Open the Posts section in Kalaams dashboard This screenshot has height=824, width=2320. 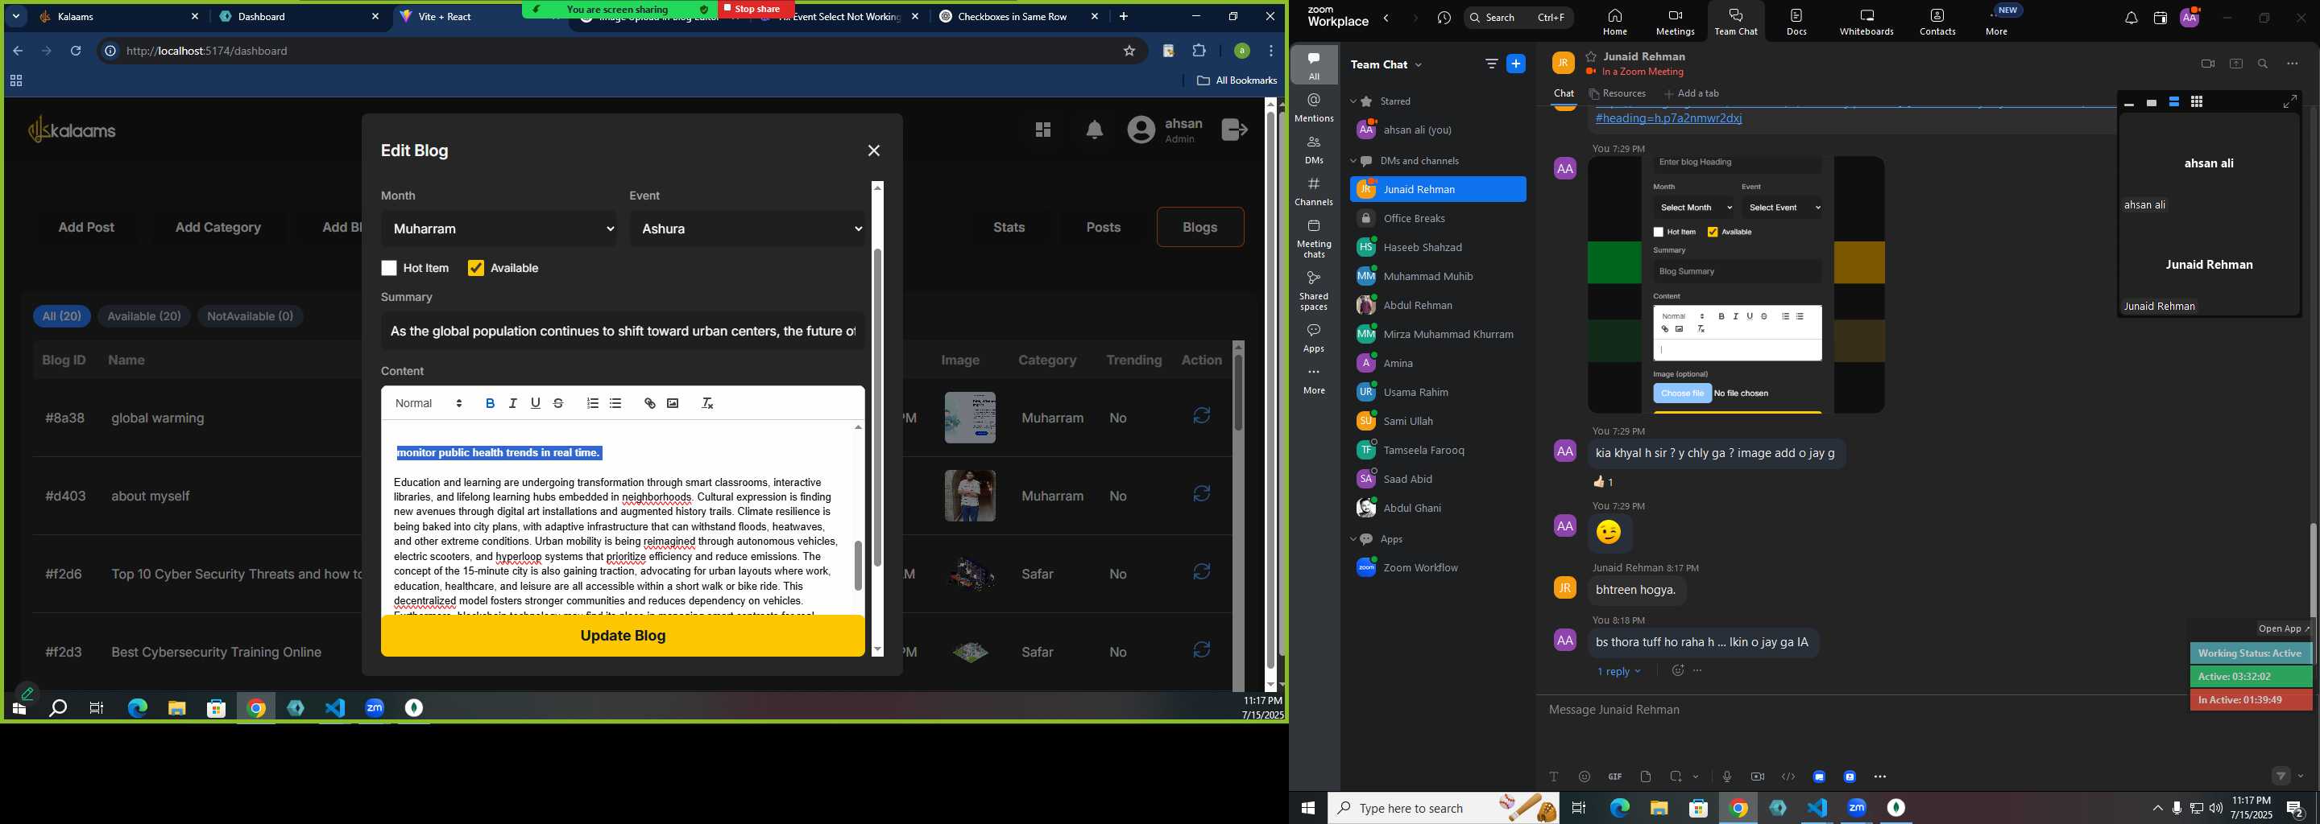[1102, 227]
